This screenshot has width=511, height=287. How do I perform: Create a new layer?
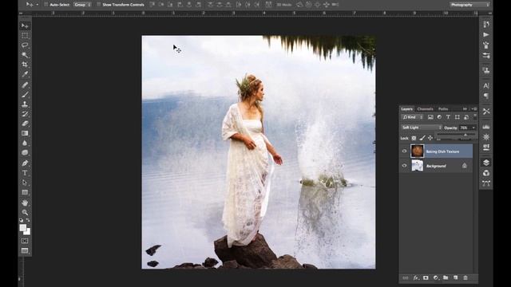click(x=456, y=278)
